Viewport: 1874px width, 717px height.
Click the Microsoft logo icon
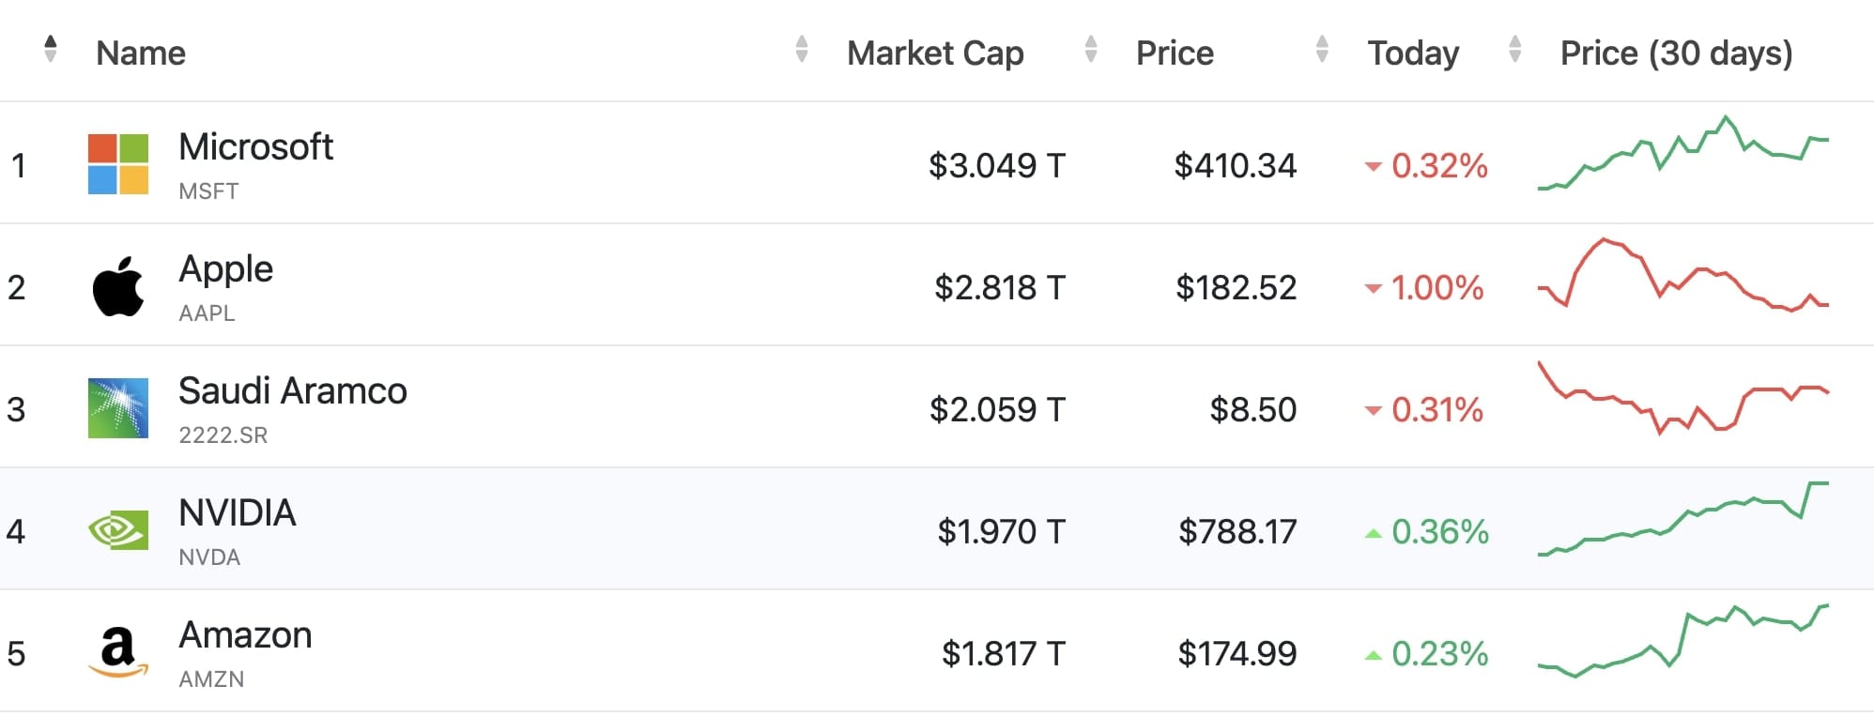[x=118, y=164]
